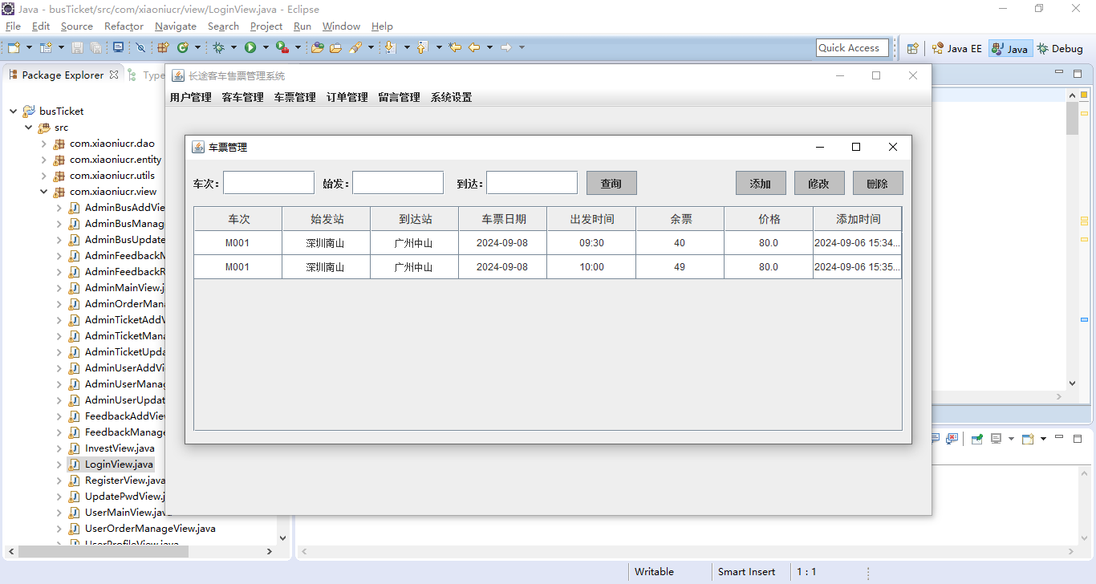Collapse the busTicket project node
Image resolution: width=1096 pixels, height=584 pixels.
tap(14, 112)
